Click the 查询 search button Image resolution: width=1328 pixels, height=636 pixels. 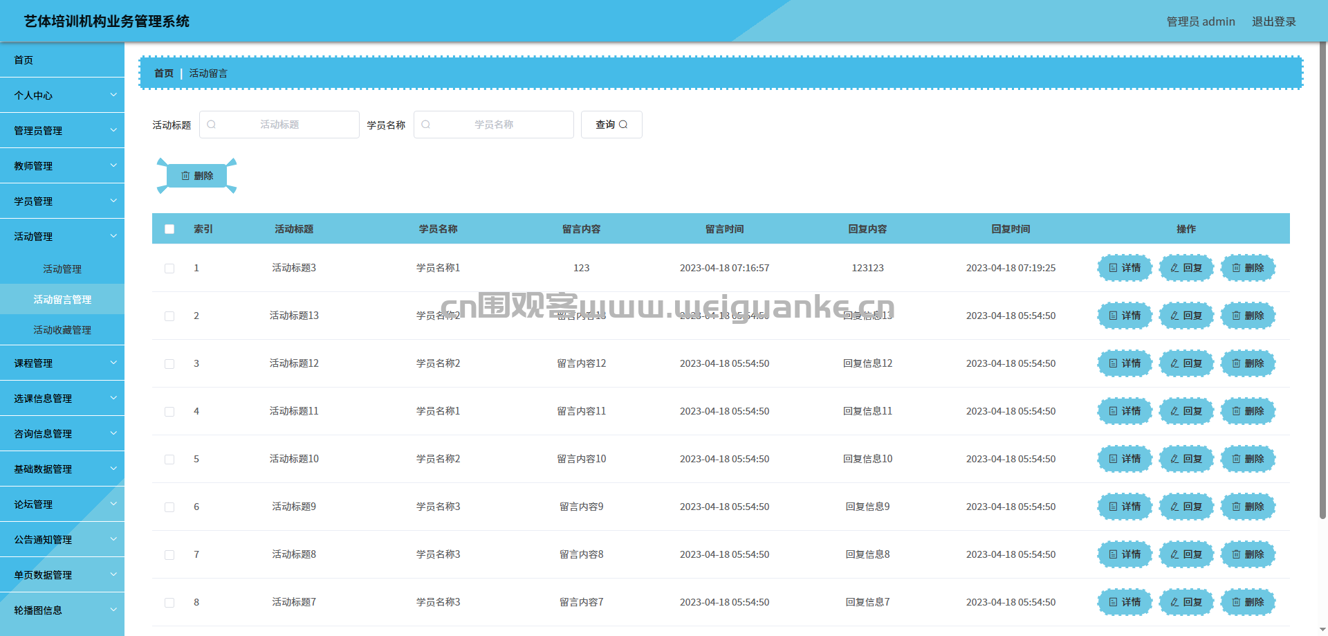611,125
